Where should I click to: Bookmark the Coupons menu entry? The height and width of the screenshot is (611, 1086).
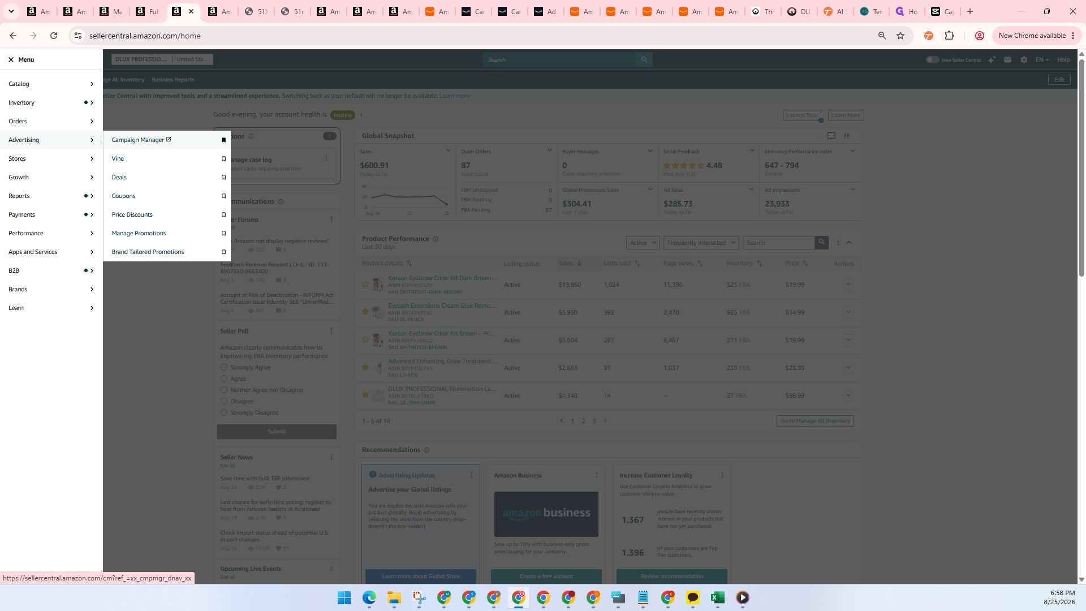(223, 196)
